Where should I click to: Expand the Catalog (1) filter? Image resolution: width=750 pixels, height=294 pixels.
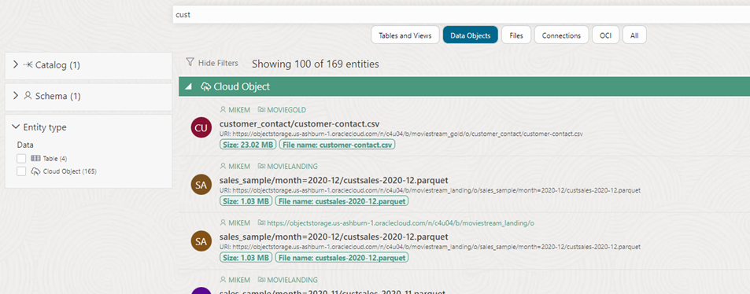click(x=16, y=64)
